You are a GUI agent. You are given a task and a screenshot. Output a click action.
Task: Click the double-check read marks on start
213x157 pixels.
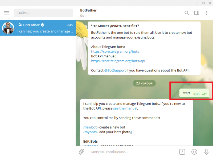click(204, 94)
